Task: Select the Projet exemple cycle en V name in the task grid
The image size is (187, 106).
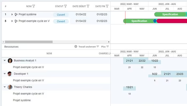Action: (x=34, y=21)
